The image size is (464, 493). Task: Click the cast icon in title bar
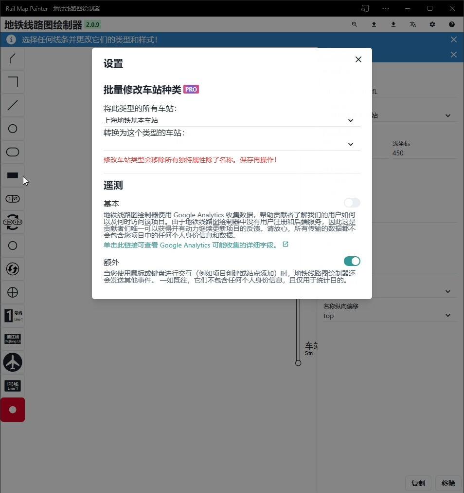pyautogui.click(x=365, y=8)
